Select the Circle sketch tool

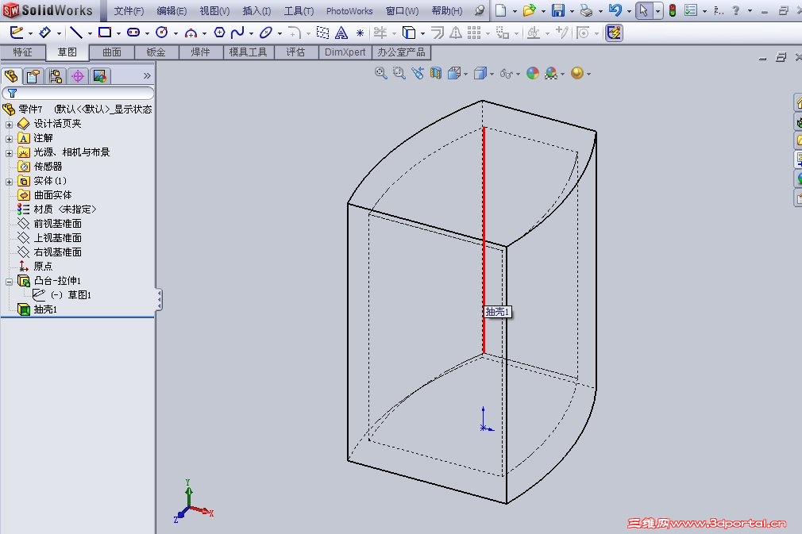point(162,33)
